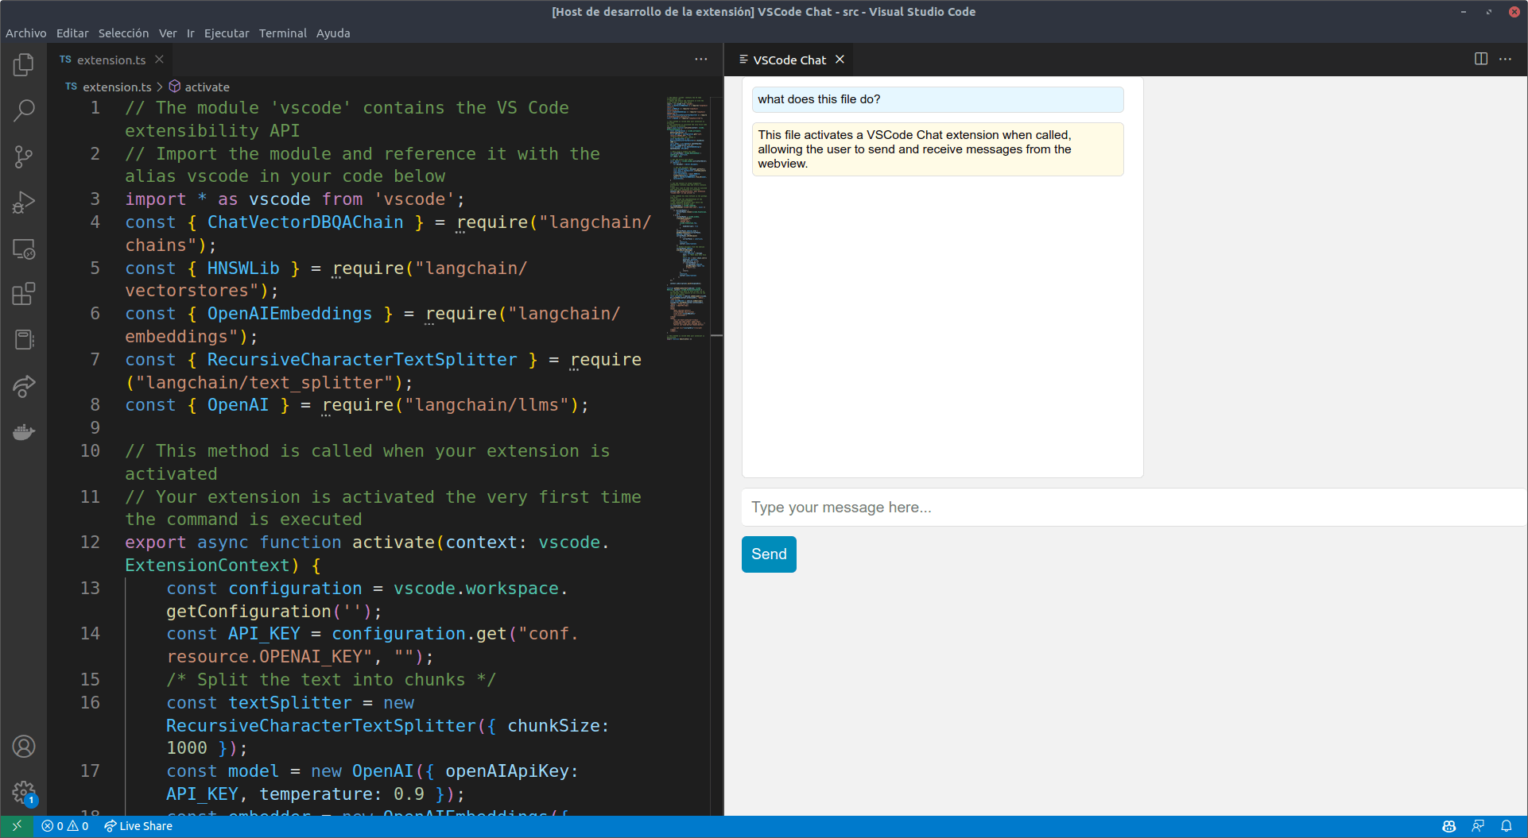This screenshot has height=838, width=1528.
Task: Open the Extensions view
Action: point(24,294)
